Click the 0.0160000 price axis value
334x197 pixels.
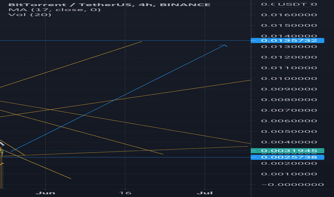pyautogui.click(x=289, y=15)
